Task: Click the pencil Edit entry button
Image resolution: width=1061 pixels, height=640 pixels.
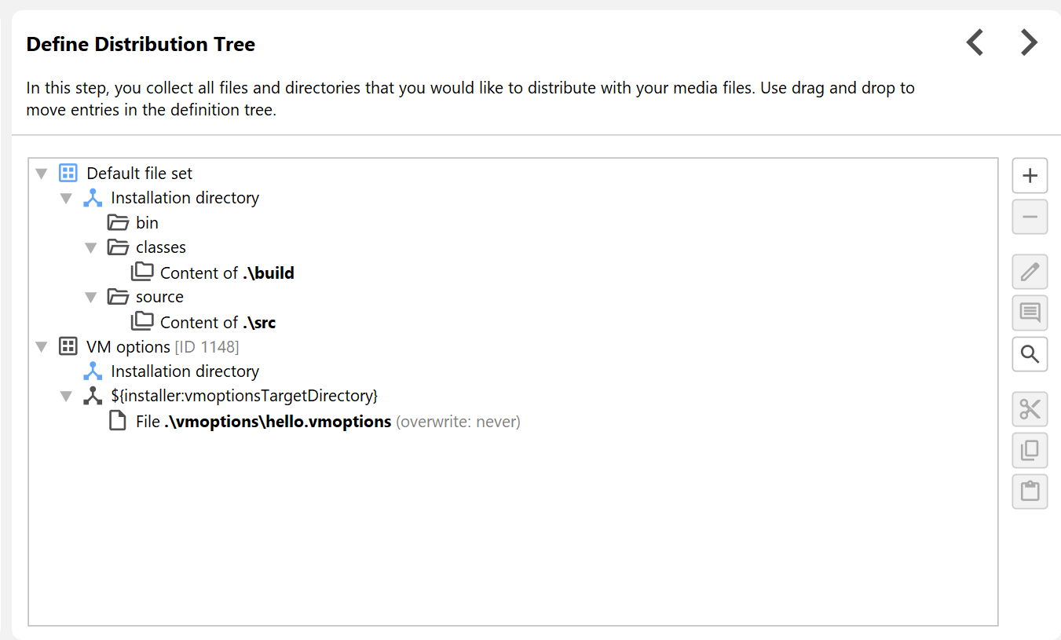Action: pyautogui.click(x=1030, y=272)
